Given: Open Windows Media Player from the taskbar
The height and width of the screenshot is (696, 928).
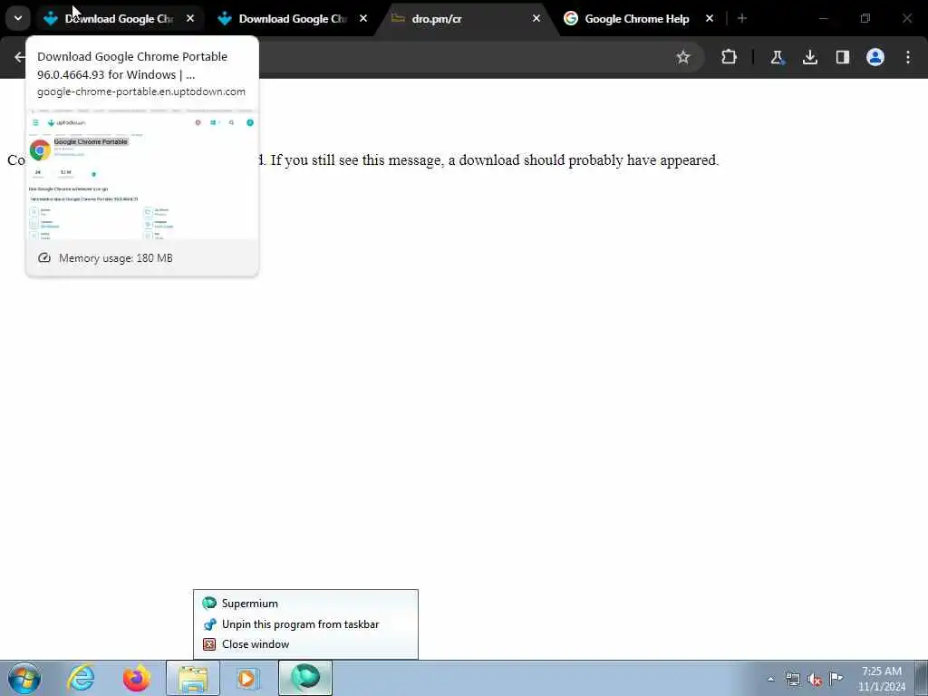Looking at the screenshot, I should tap(247, 678).
